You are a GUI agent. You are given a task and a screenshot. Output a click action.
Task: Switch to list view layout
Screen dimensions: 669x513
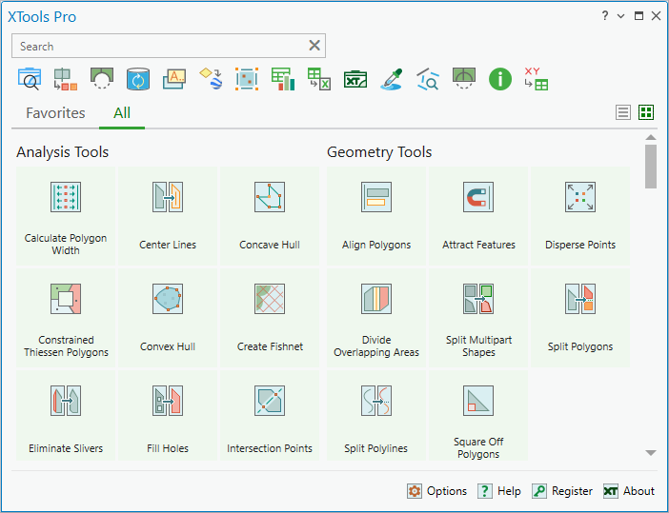[623, 112]
